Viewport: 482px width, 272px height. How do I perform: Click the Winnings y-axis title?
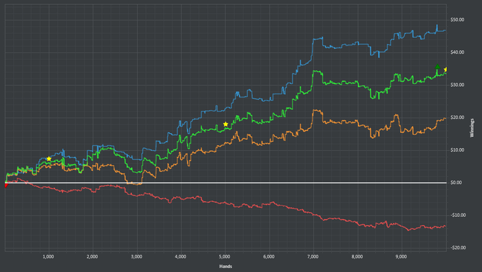472,127
